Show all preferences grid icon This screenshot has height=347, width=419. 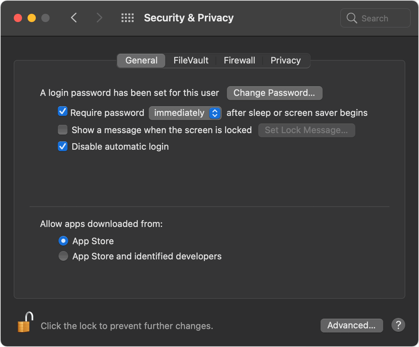tap(127, 18)
